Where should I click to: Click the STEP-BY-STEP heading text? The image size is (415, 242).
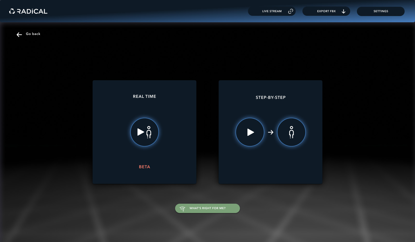[271, 98]
